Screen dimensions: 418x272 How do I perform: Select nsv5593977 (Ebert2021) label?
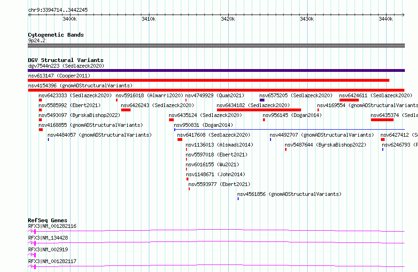pyautogui.click(x=219, y=184)
